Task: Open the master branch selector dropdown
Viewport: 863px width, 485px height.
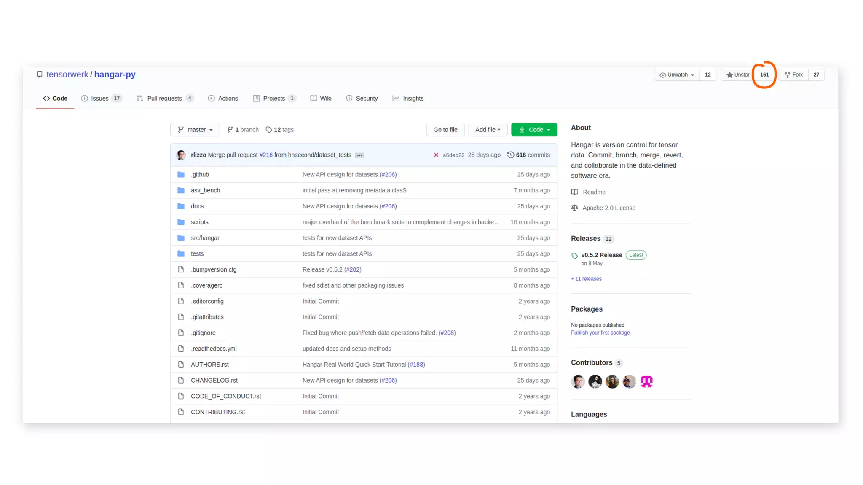Action: click(x=195, y=130)
